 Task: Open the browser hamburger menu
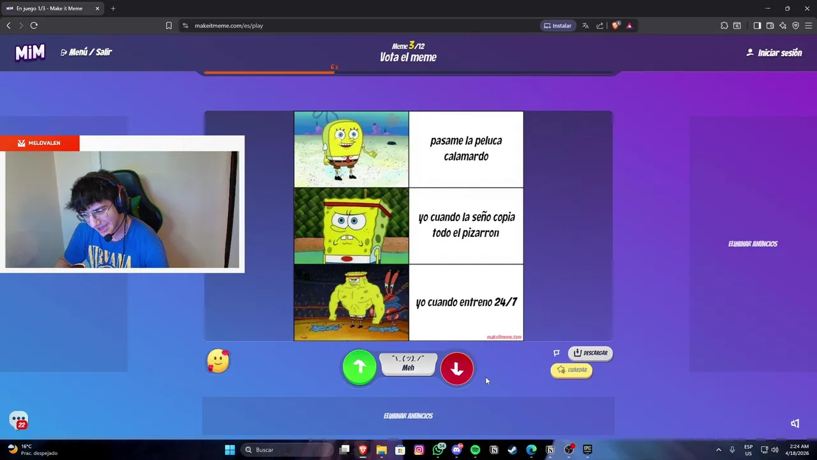(809, 26)
